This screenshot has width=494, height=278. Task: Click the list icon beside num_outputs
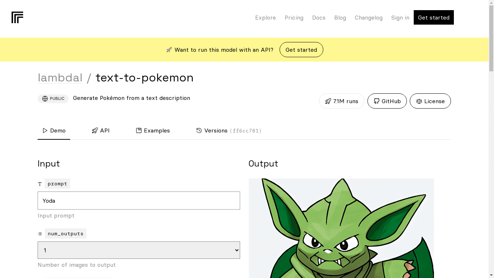40,234
